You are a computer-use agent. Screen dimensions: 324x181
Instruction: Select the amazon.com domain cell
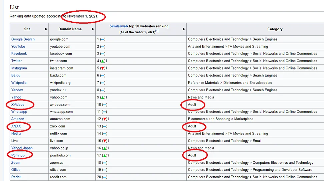pos(72,119)
